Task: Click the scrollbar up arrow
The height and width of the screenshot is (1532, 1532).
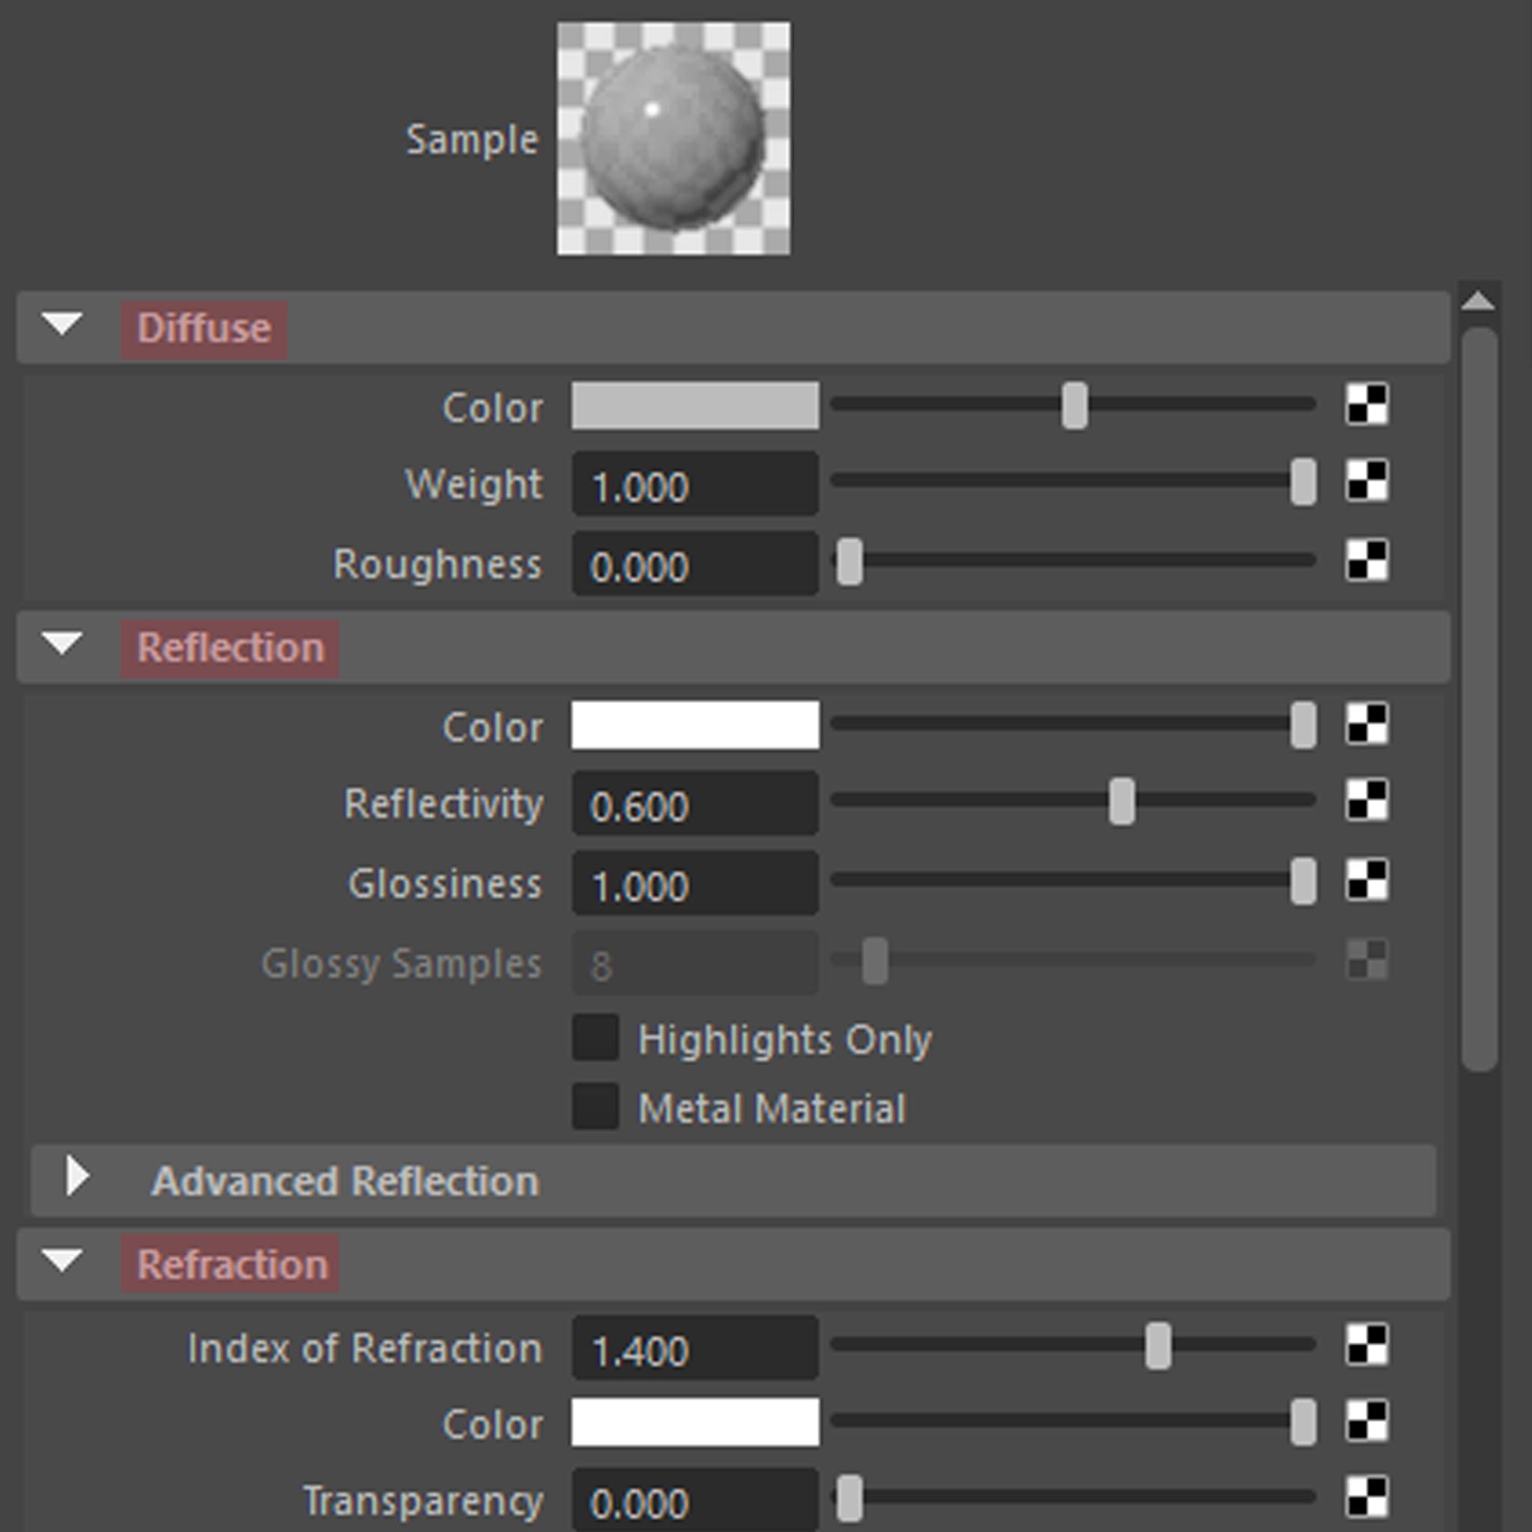Action: [1478, 301]
